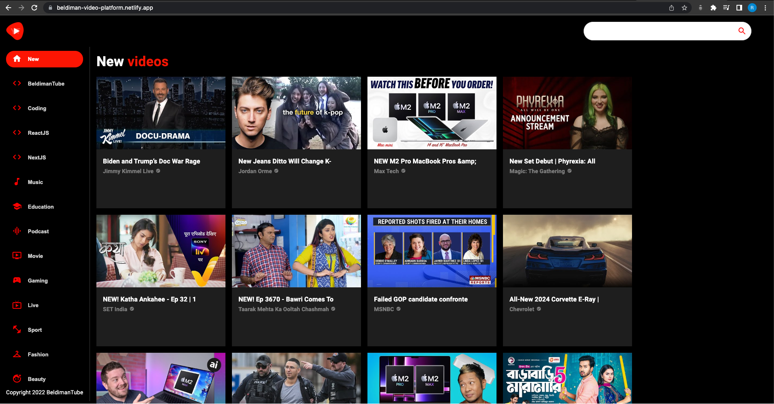Click the Coding code brackets icon
Viewport: 774px width, 404px height.
(17, 108)
